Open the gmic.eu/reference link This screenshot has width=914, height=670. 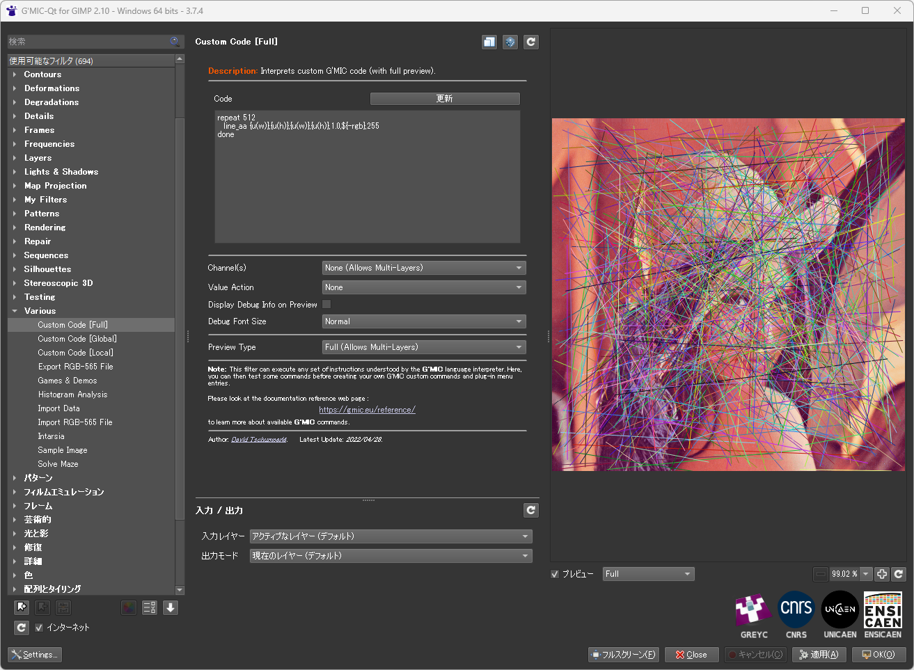pos(367,410)
